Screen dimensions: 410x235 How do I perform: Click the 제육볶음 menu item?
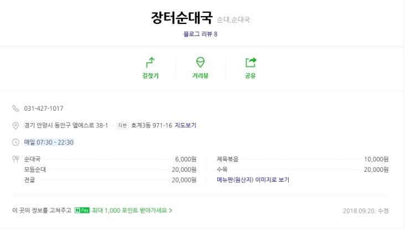pyautogui.click(x=228, y=159)
